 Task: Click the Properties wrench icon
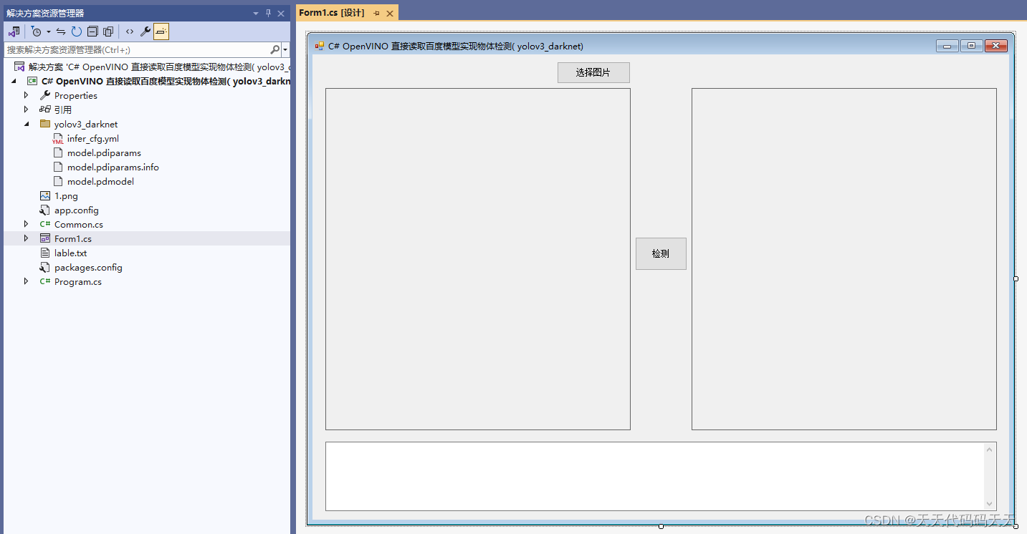145,31
